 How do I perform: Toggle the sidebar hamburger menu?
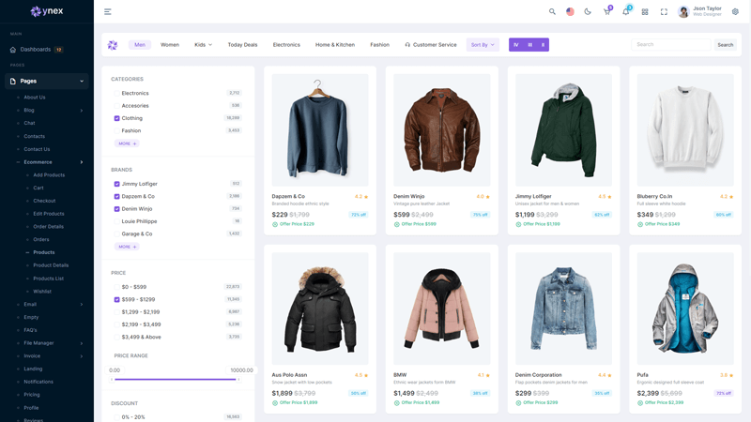pos(108,12)
